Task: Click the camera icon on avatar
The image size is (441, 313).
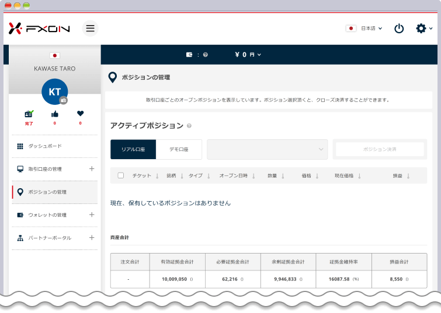Action: point(64,100)
